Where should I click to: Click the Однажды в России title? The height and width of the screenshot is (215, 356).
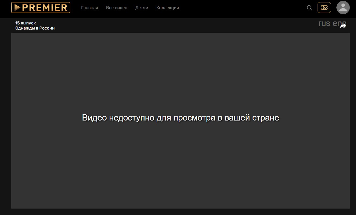[x=35, y=28]
